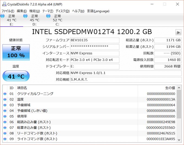
Task: Open the ディスク(D) menu
Action: 63,11
